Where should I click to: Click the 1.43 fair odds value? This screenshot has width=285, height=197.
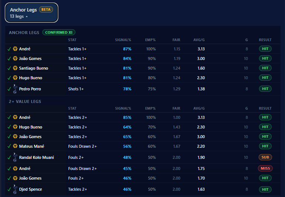point(177,127)
